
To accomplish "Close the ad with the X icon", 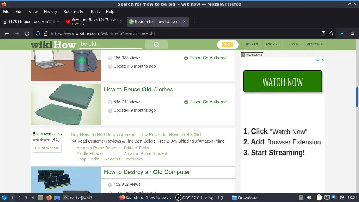I will 323,60.
